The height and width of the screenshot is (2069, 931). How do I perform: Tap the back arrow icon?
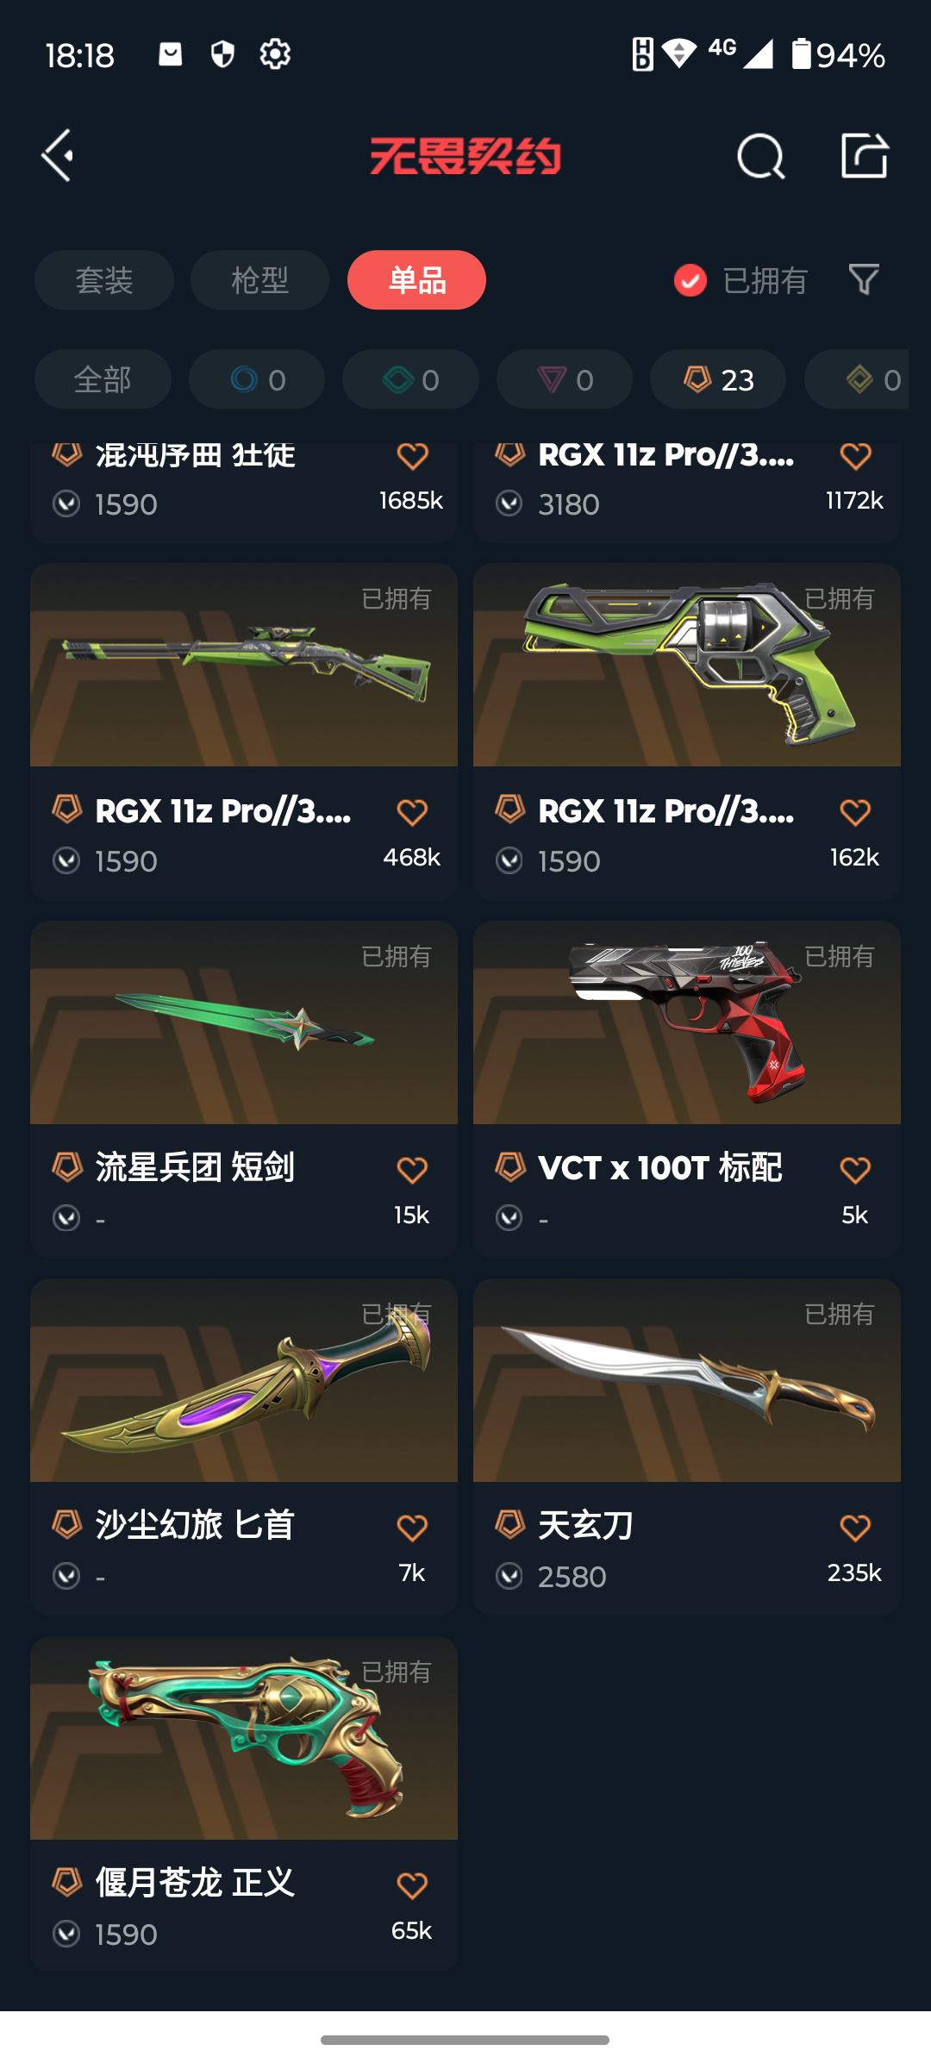58,156
